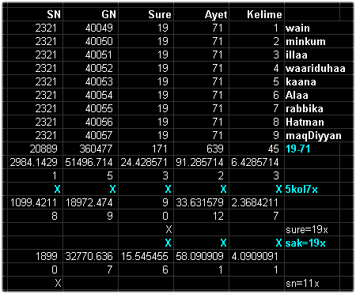Click GN value 40052
Screen dimensions: 356x294
point(99,68)
